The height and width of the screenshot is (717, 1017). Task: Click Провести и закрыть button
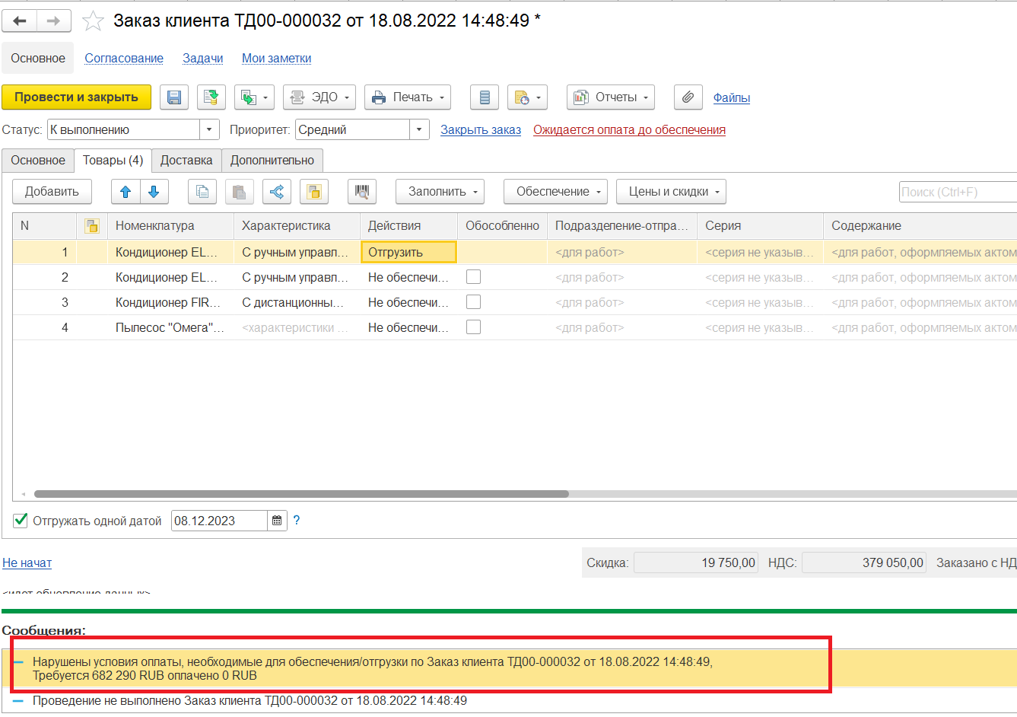click(x=76, y=97)
